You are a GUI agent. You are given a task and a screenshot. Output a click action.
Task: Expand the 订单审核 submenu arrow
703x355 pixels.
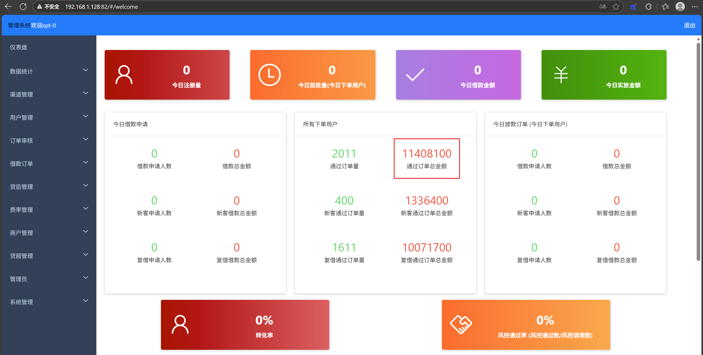86,139
